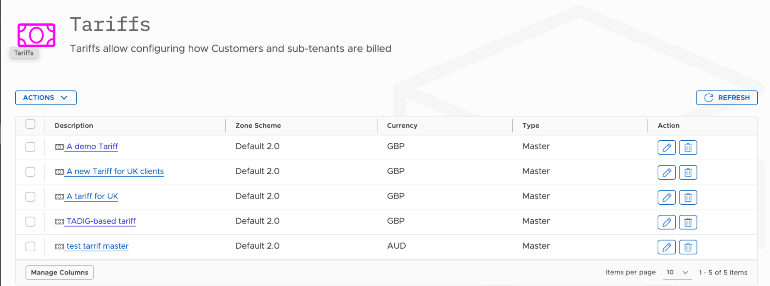Check the 'A demo Tariff' row checkbox
This screenshot has width=770, height=286.
(x=30, y=147)
